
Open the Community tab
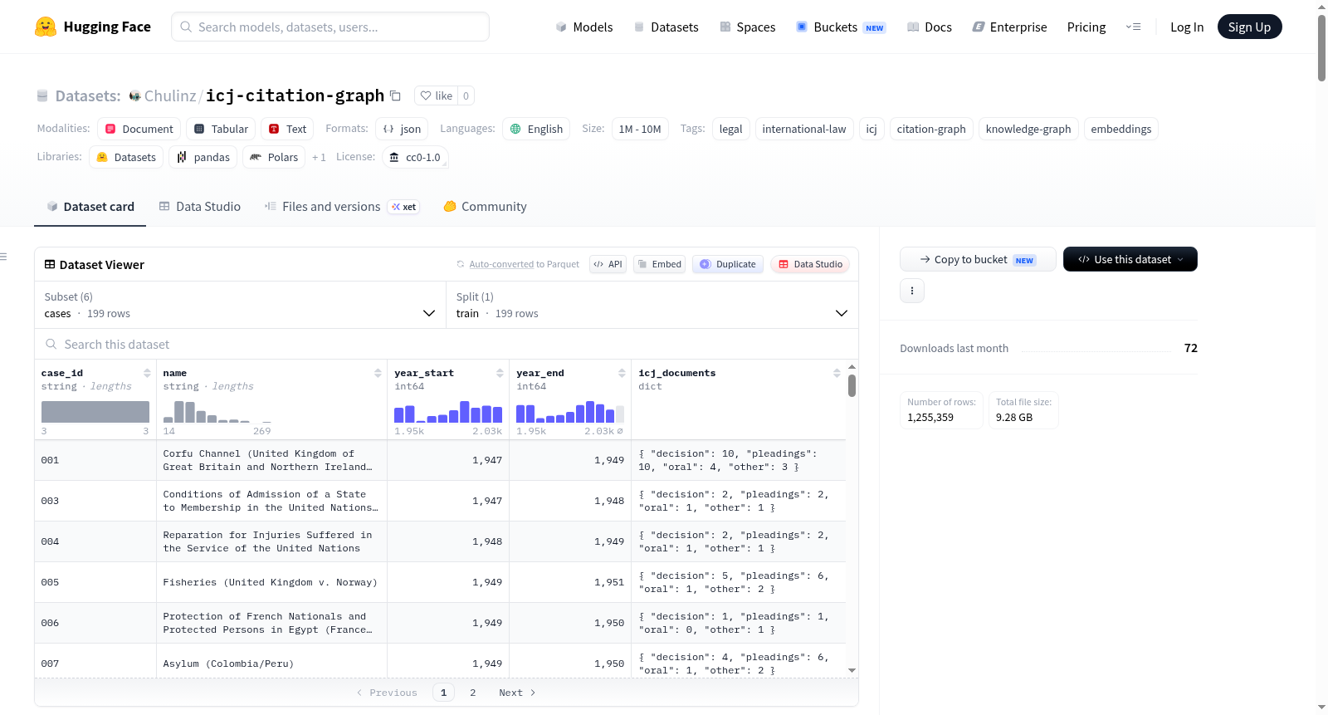click(x=485, y=207)
